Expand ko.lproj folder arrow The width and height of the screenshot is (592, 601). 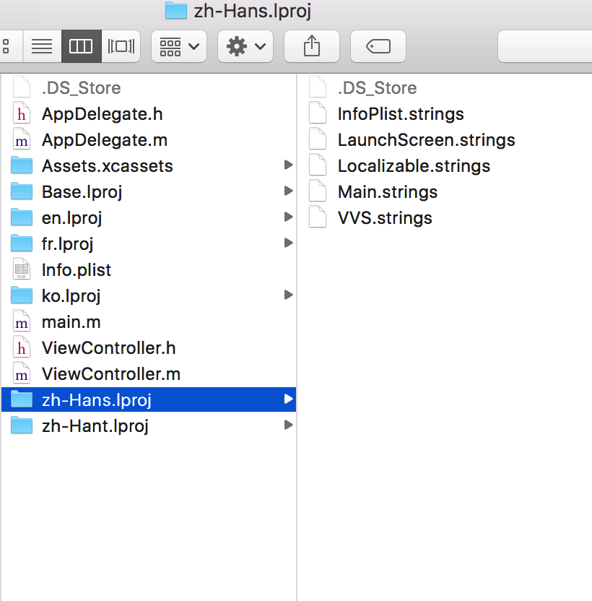(x=288, y=295)
